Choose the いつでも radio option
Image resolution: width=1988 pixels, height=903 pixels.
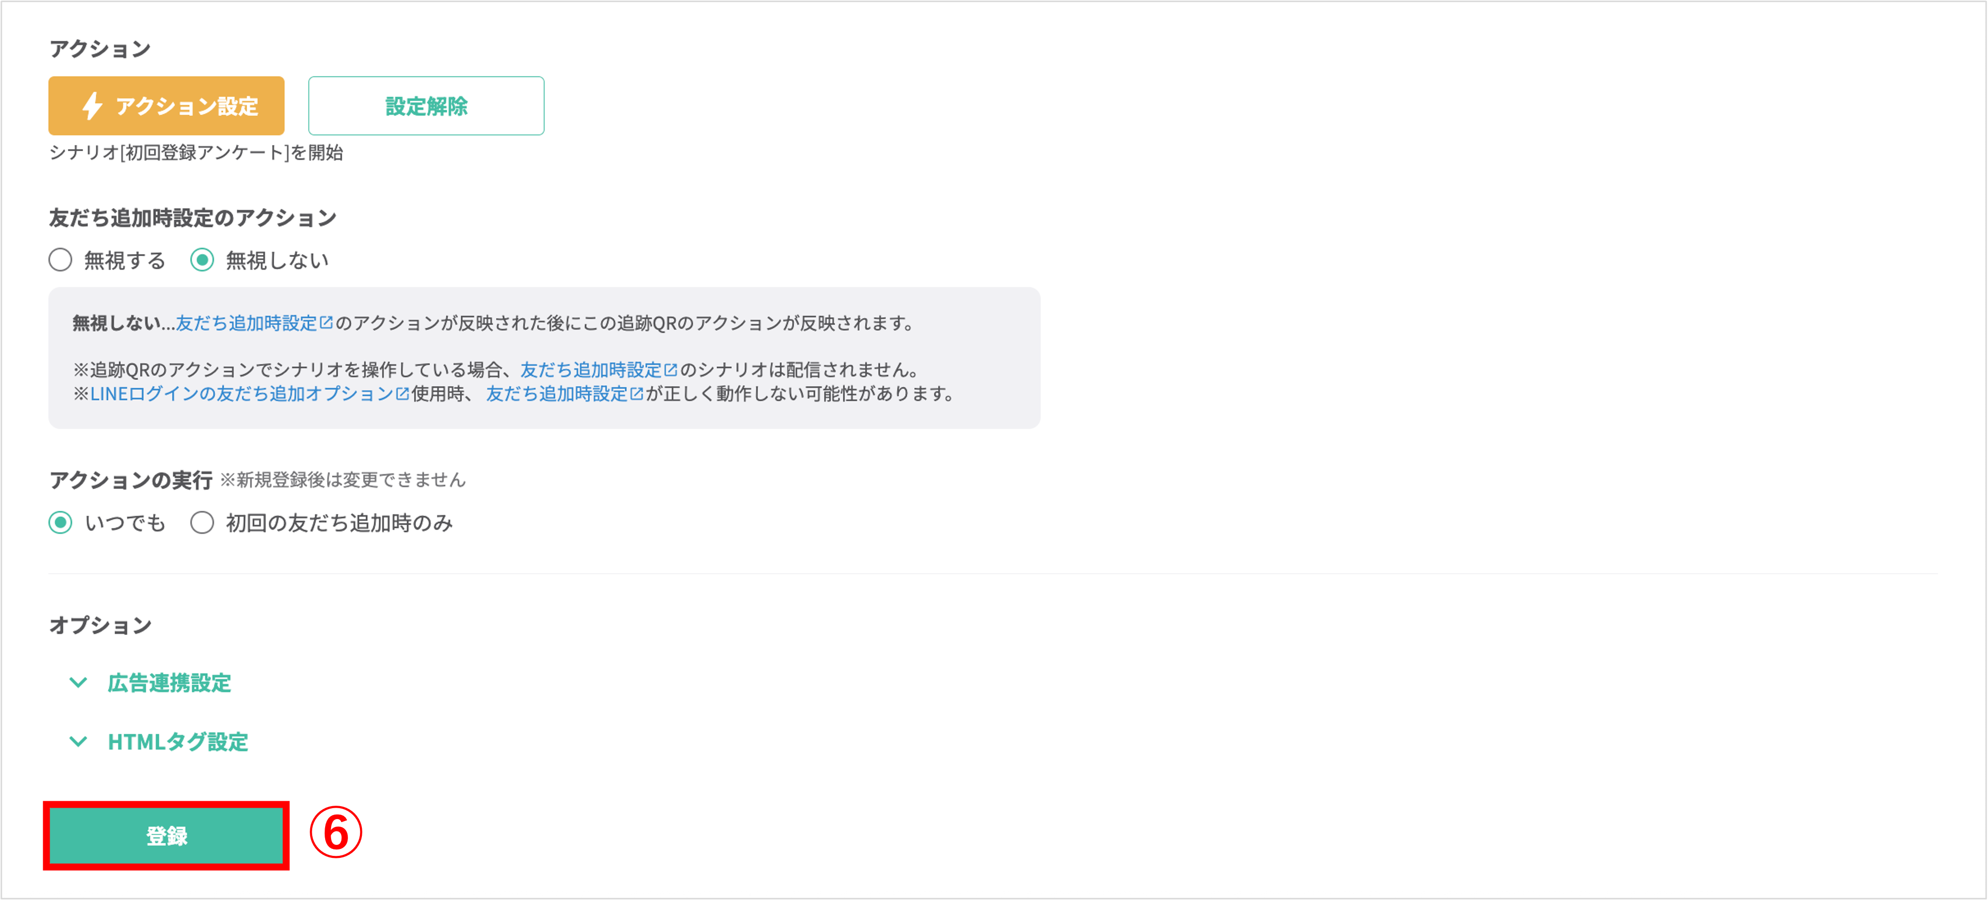[60, 523]
